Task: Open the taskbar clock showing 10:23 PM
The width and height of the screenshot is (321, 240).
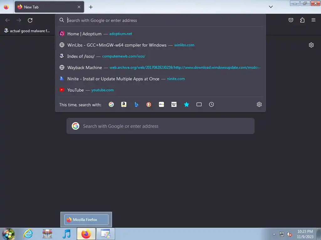Action: tap(305, 234)
